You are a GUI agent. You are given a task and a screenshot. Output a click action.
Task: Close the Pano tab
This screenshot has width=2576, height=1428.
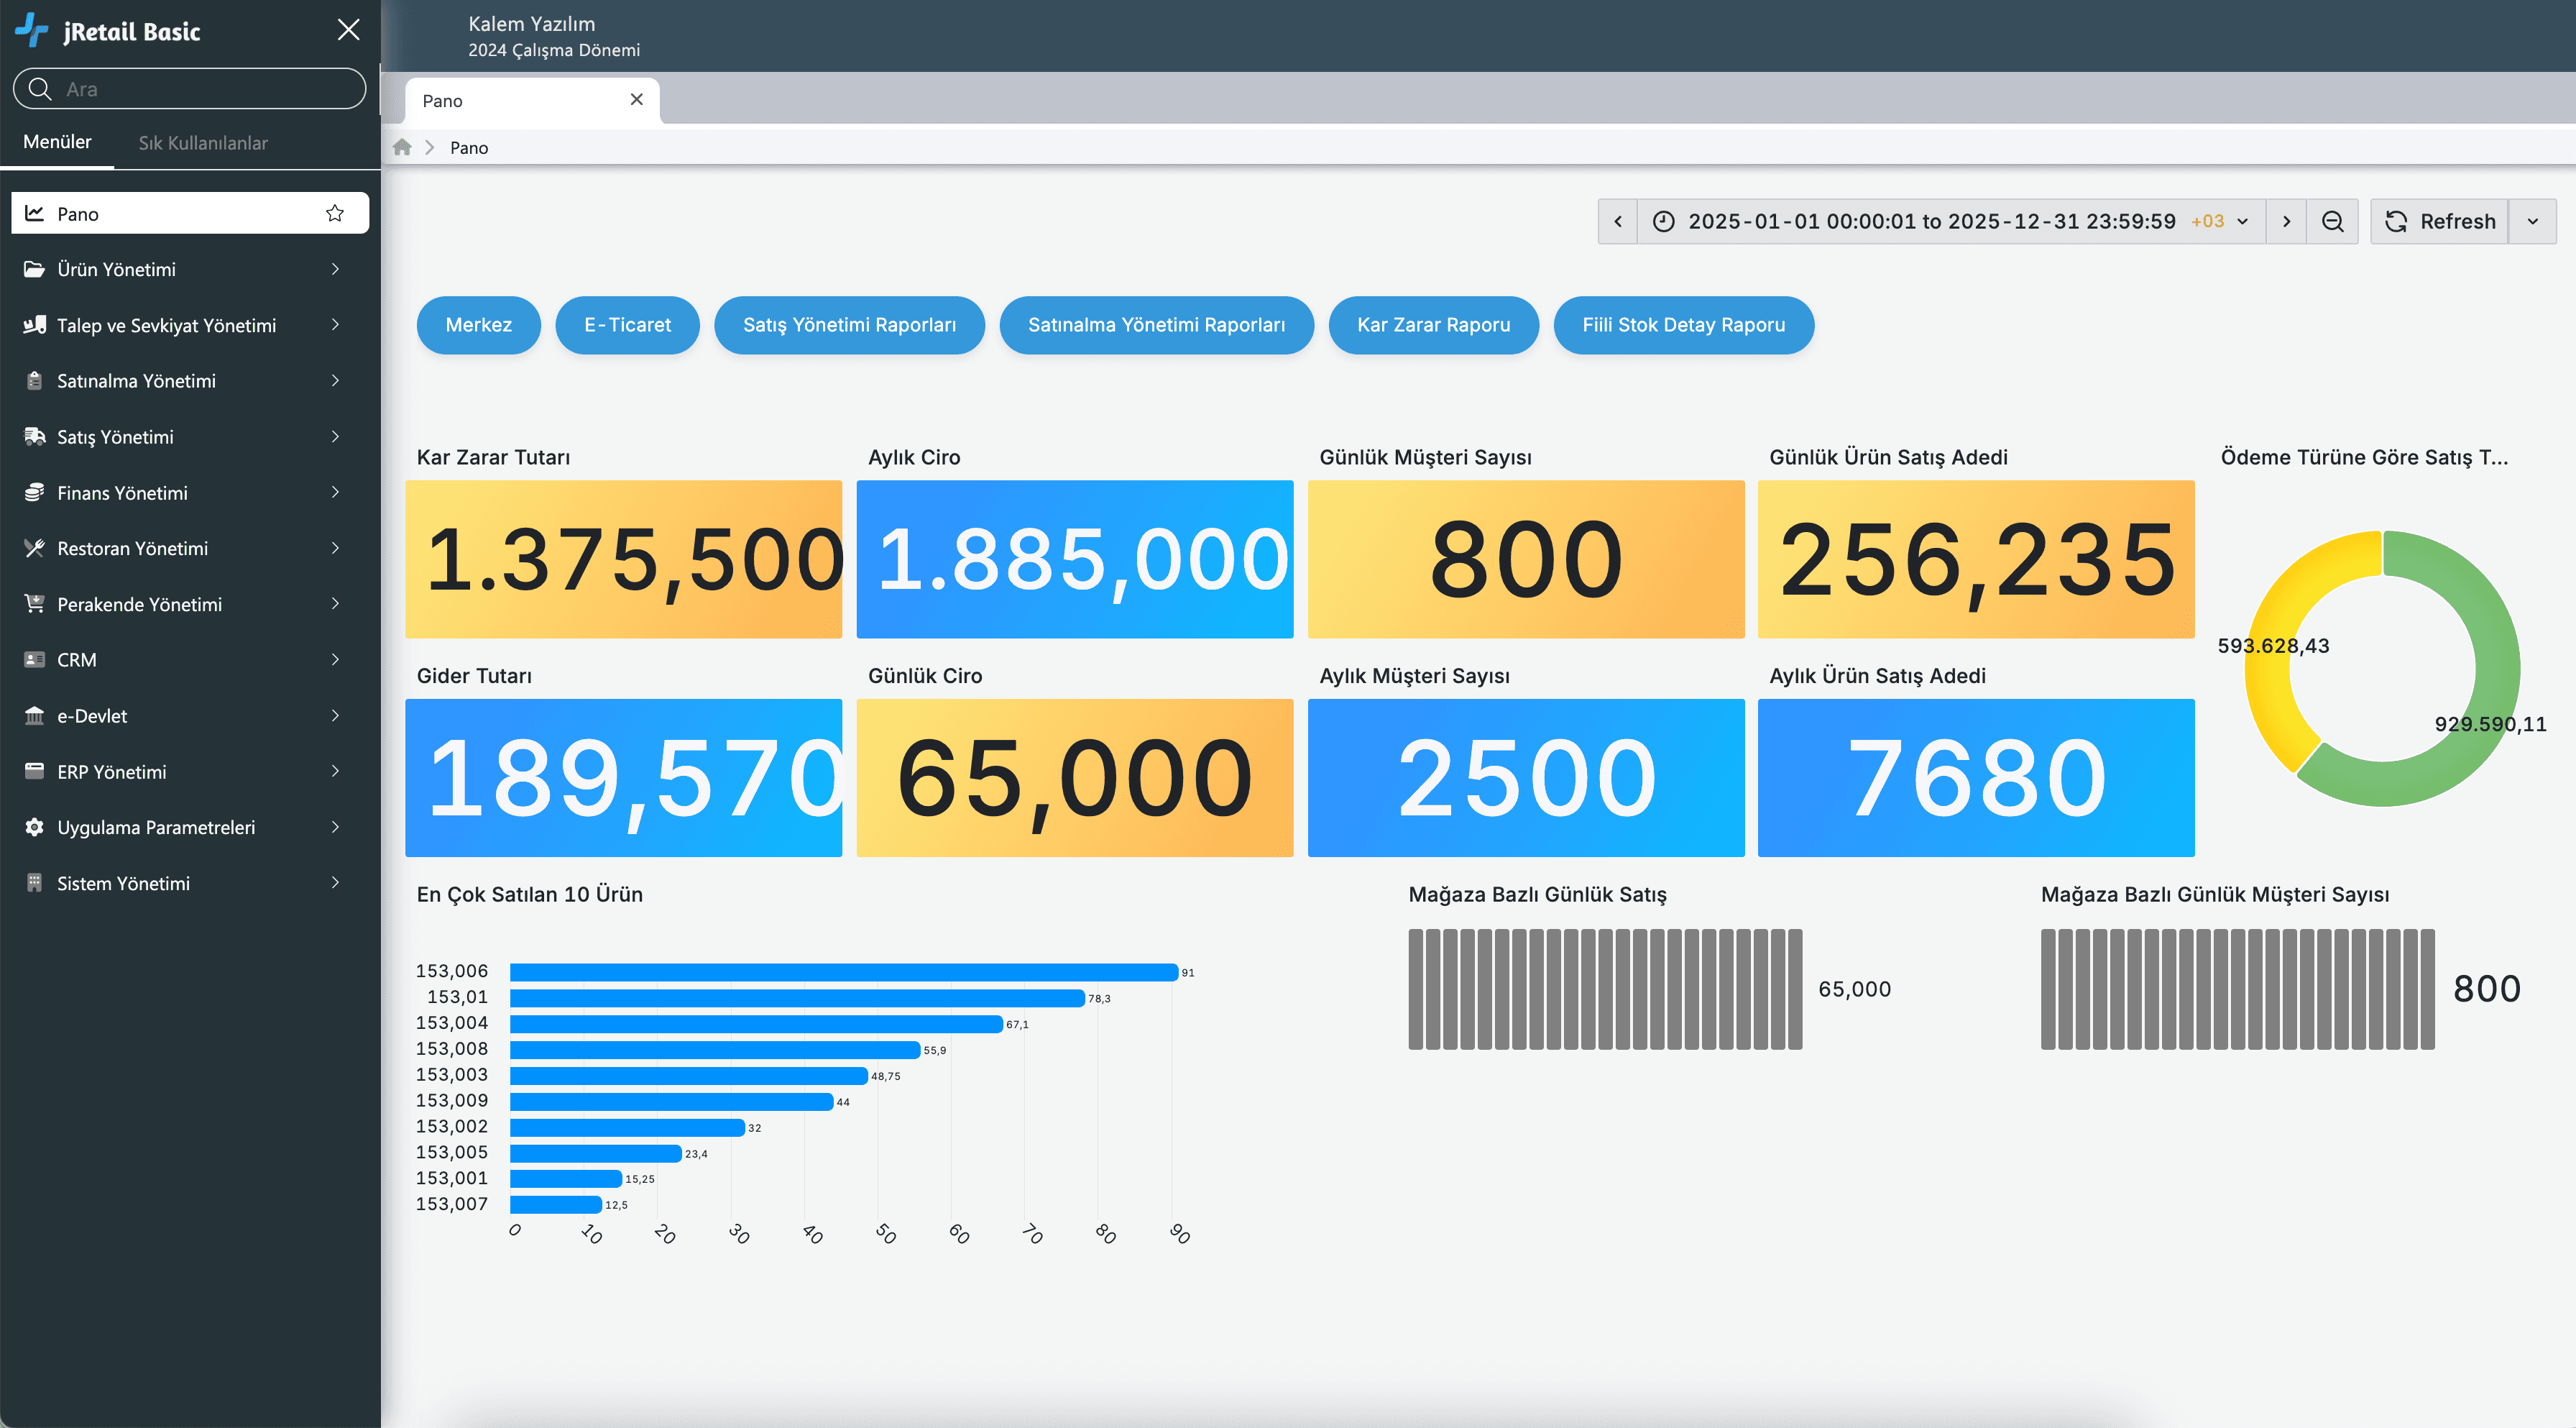(636, 100)
